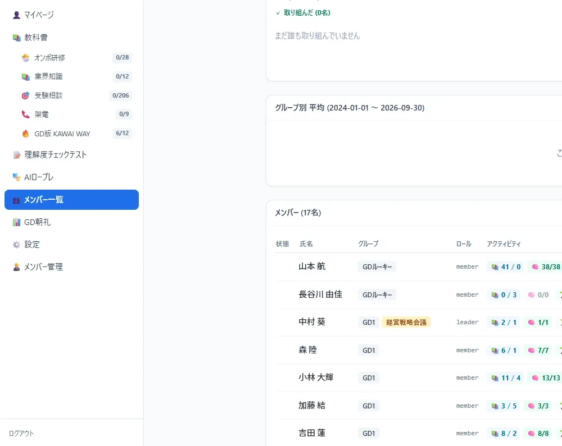Click the 6/12 progress badge
The height and width of the screenshot is (446, 562).
pyautogui.click(x=122, y=133)
